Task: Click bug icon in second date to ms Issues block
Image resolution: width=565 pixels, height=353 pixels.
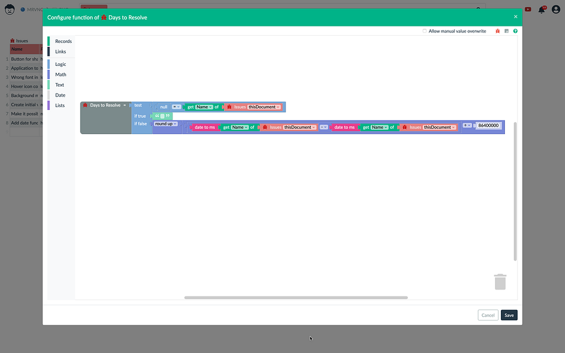Action: [x=405, y=127]
